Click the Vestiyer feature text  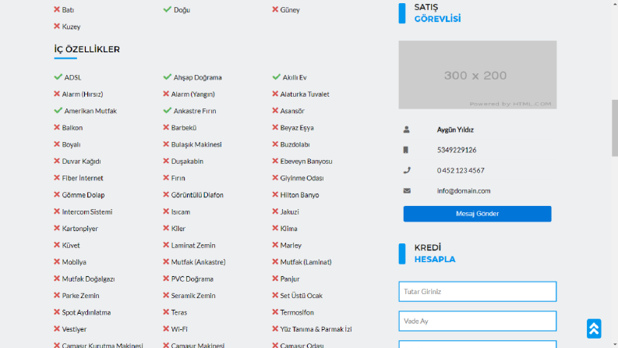click(x=74, y=329)
